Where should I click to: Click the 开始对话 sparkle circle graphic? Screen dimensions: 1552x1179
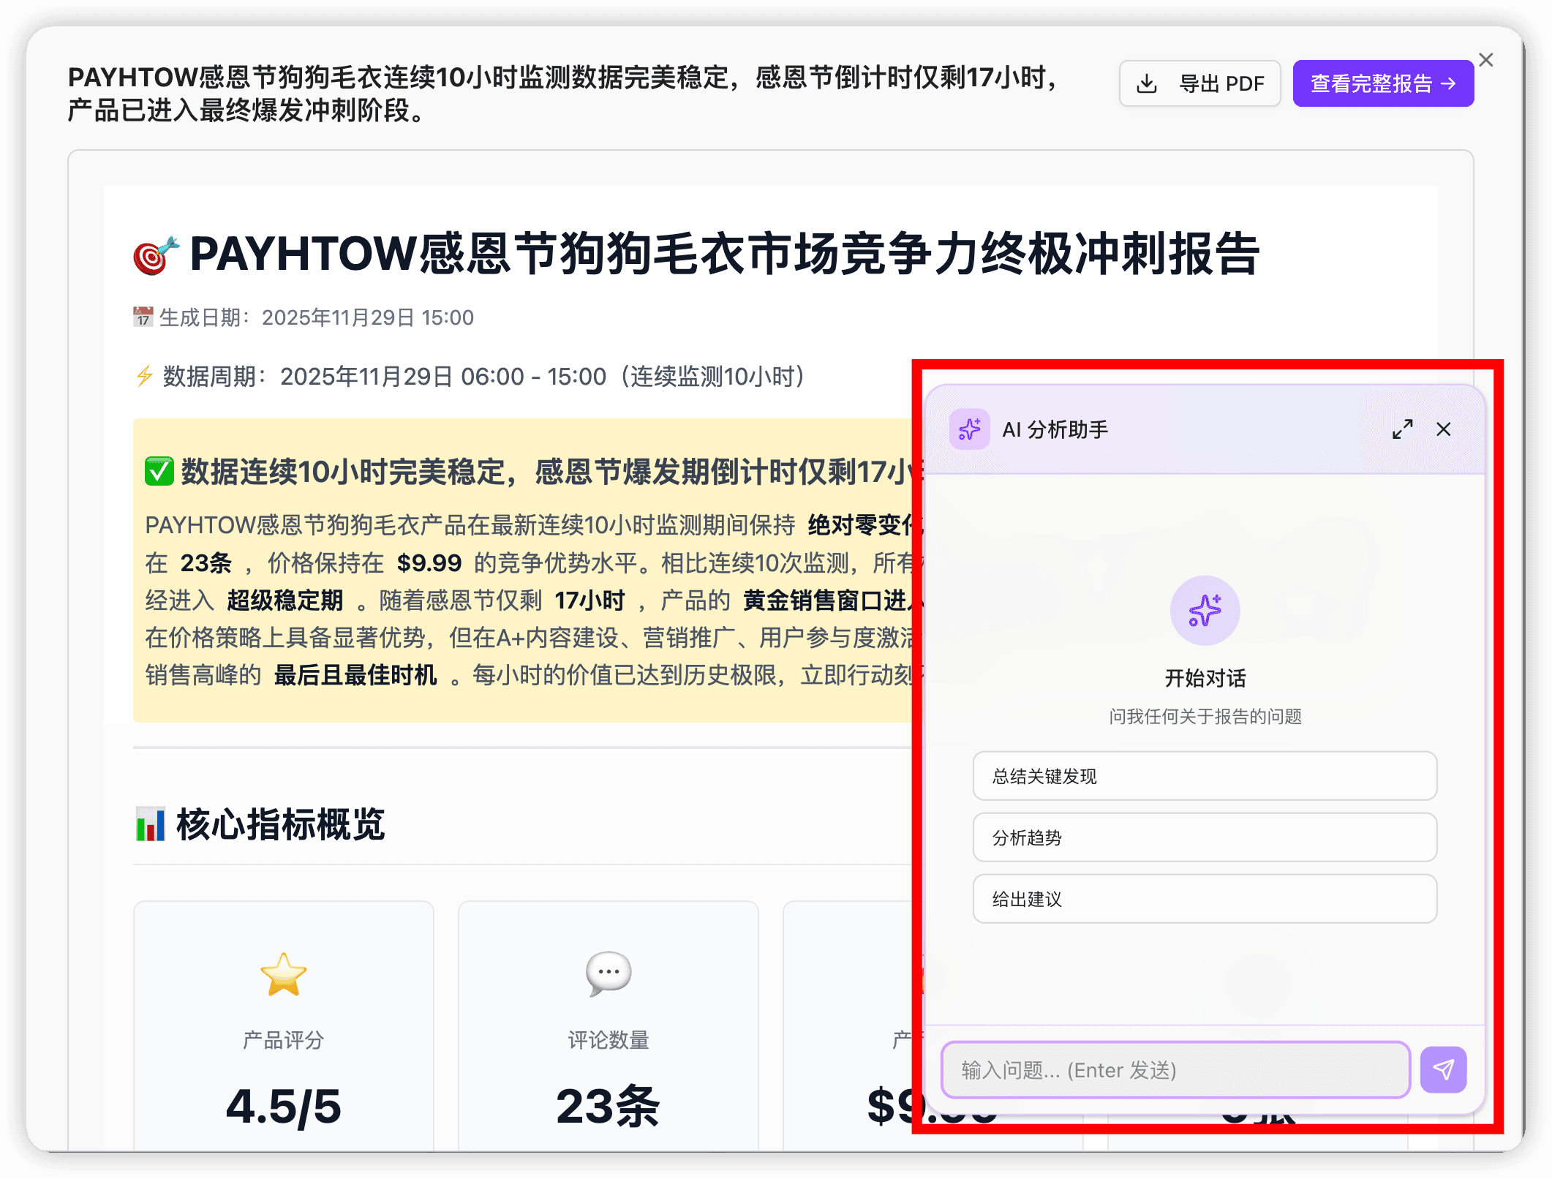pos(1204,611)
